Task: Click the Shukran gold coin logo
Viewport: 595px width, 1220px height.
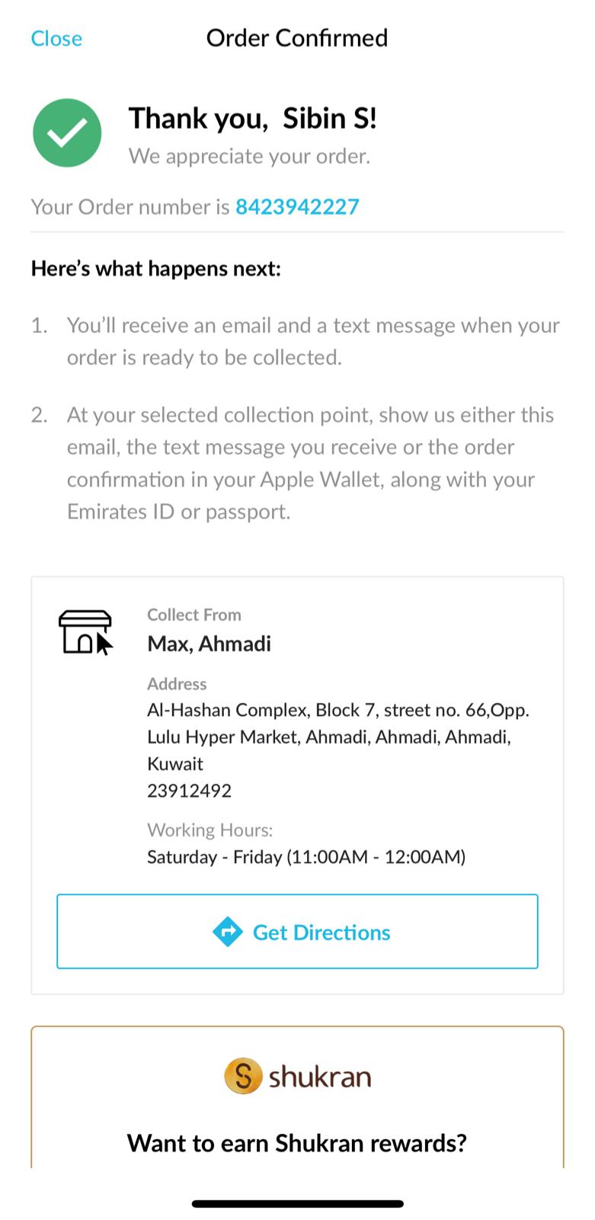Action: [243, 1077]
